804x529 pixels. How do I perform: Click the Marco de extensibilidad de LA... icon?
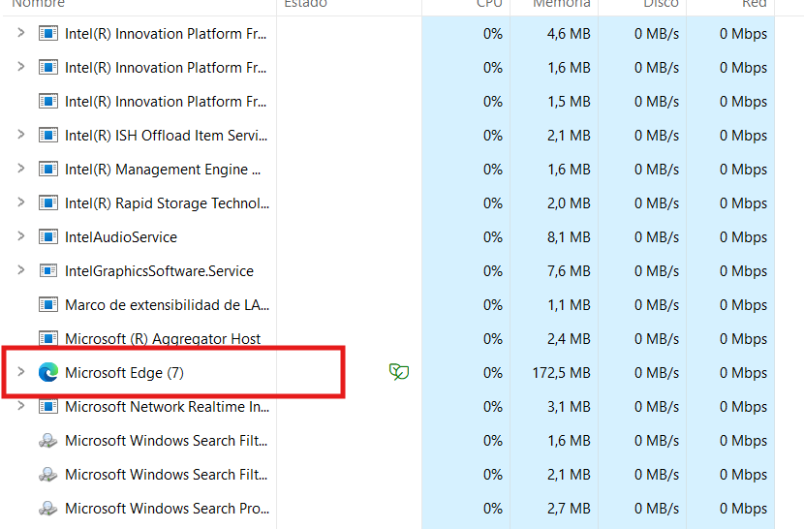point(48,304)
